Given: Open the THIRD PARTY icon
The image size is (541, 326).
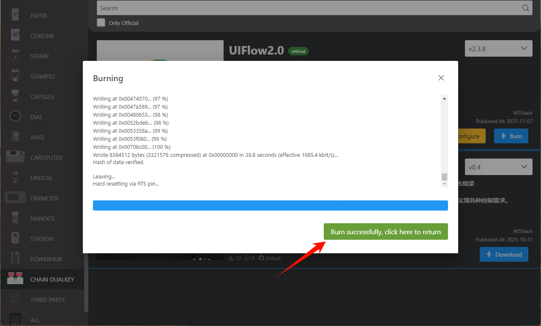Looking at the screenshot, I should 15,299.
